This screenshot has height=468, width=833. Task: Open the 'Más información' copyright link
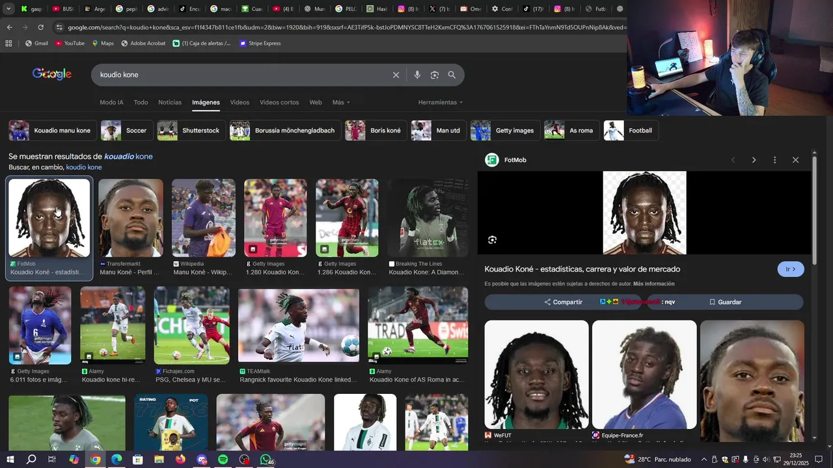point(653,284)
